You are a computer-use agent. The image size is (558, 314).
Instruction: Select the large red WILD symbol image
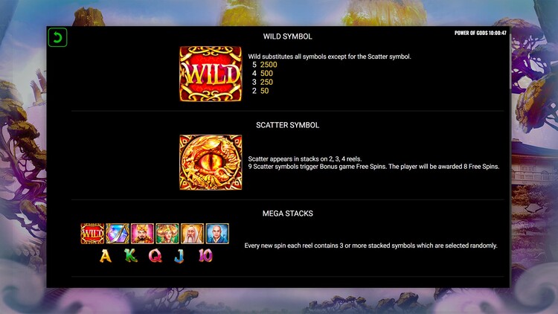point(211,74)
